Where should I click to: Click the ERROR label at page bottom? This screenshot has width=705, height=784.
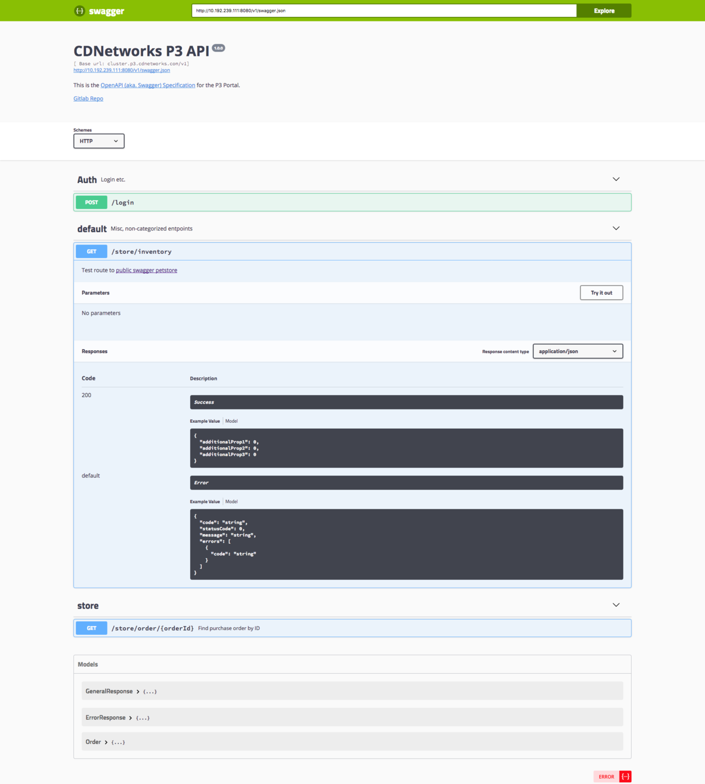click(606, 776)
